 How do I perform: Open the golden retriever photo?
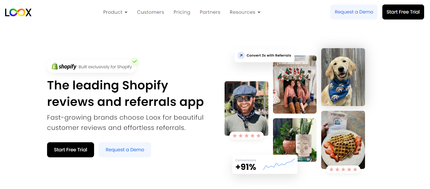pos(343,77)
